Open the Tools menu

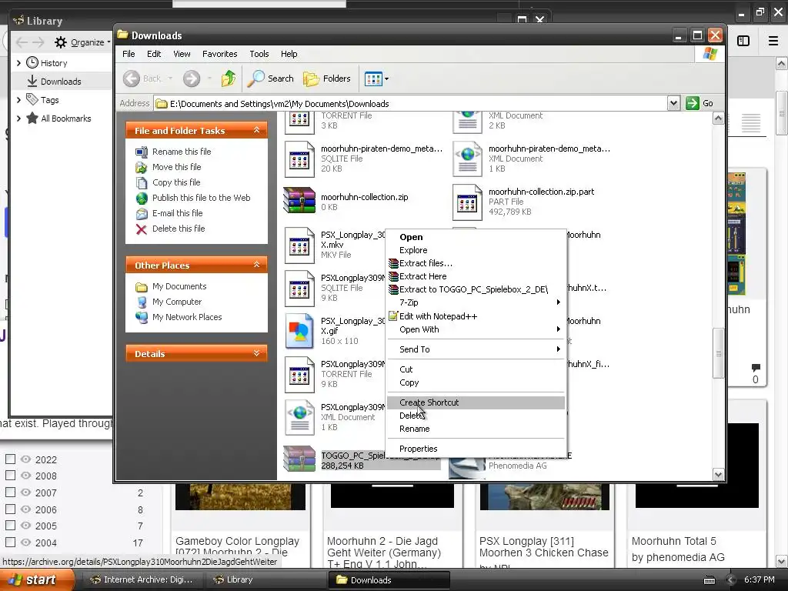(259, 54)
